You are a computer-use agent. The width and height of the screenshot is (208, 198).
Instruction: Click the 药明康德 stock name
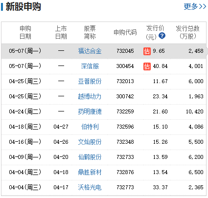[90, 111]
